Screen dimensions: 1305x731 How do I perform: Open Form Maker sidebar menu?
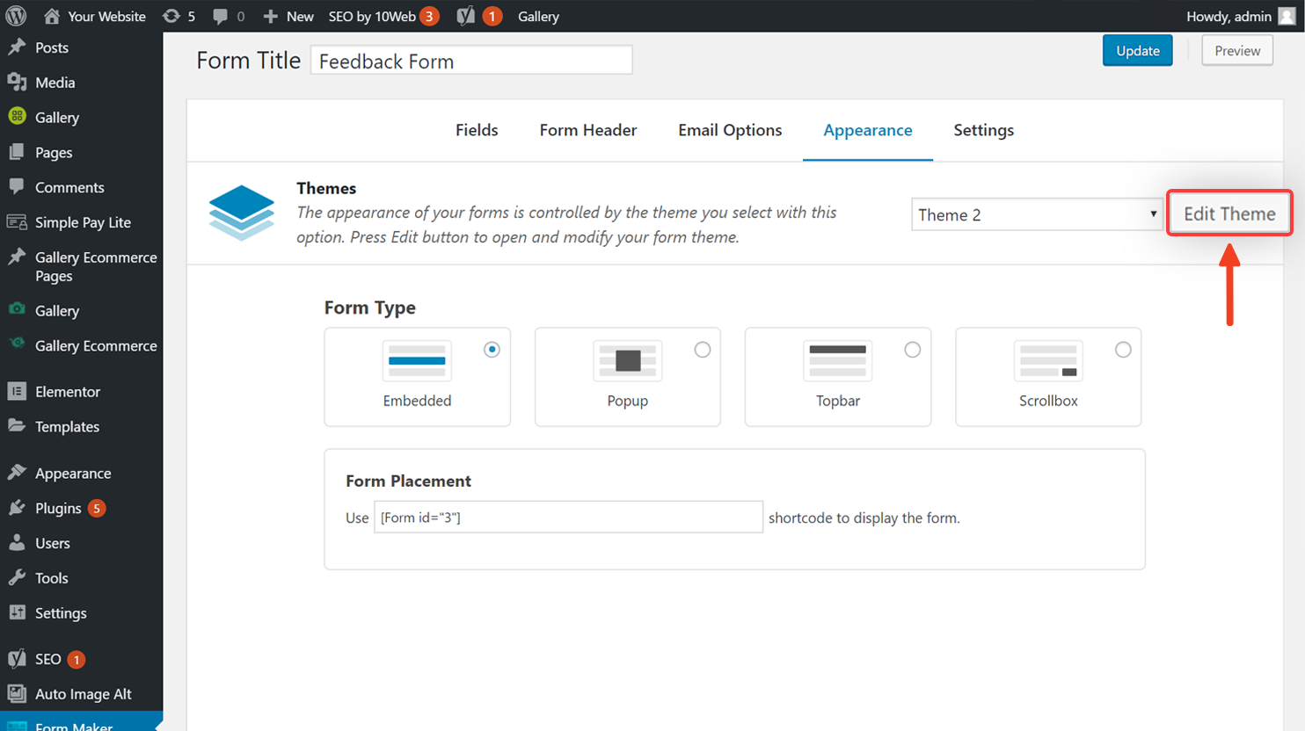pos(81,721)
